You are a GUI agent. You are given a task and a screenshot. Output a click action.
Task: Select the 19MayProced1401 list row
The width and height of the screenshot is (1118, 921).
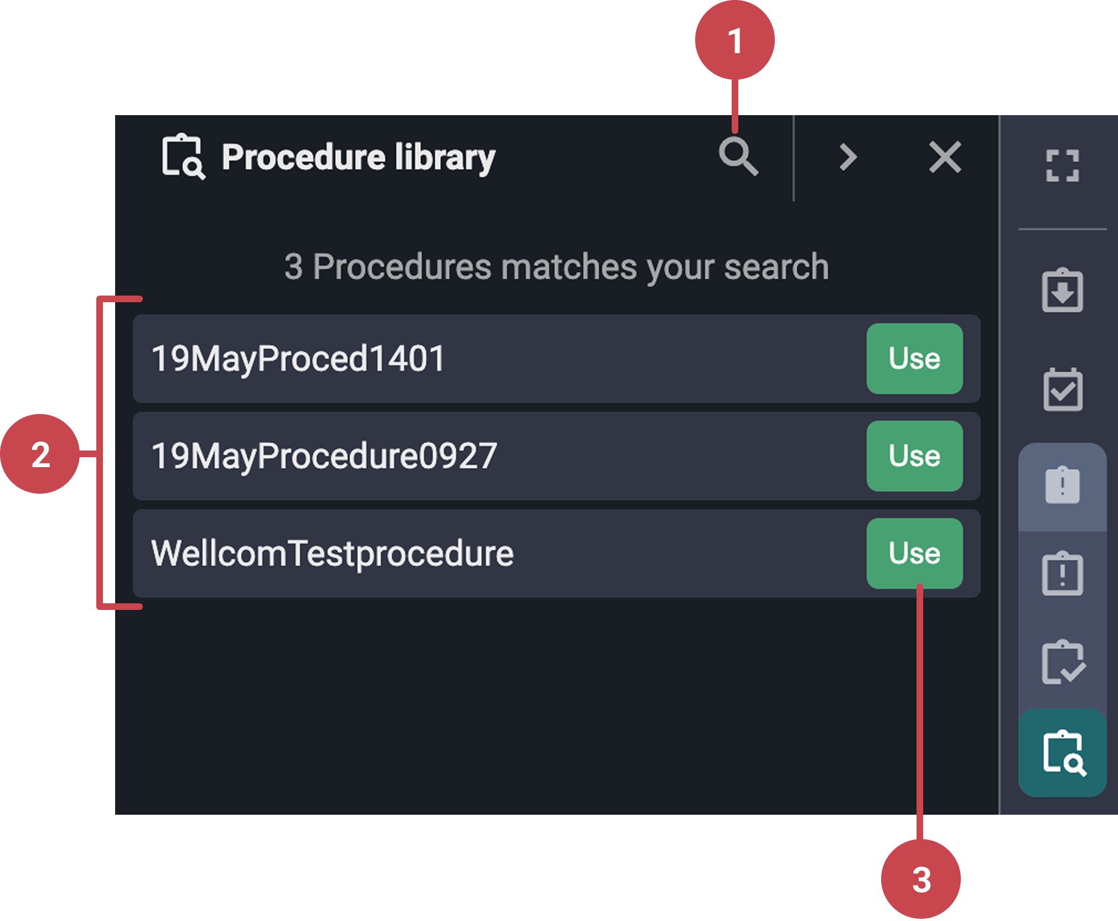(443, 359)
